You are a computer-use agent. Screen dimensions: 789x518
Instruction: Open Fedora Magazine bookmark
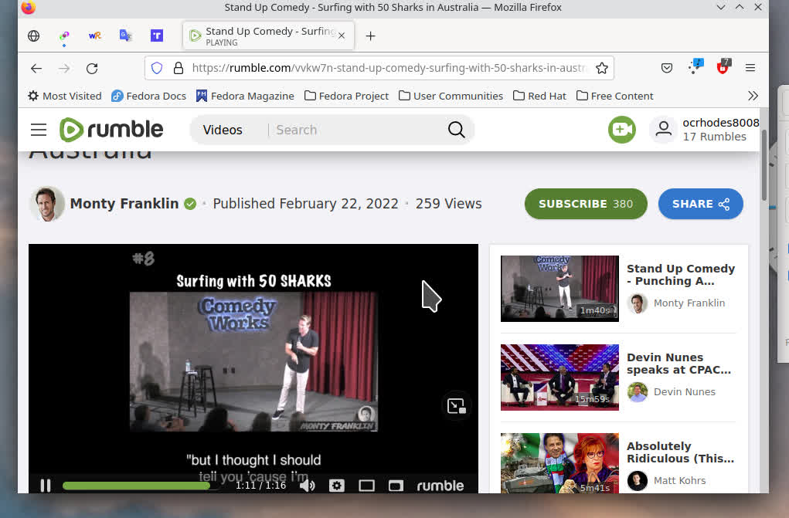pos(246,96)
